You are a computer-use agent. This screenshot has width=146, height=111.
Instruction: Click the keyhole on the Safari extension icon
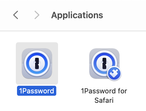104,63
